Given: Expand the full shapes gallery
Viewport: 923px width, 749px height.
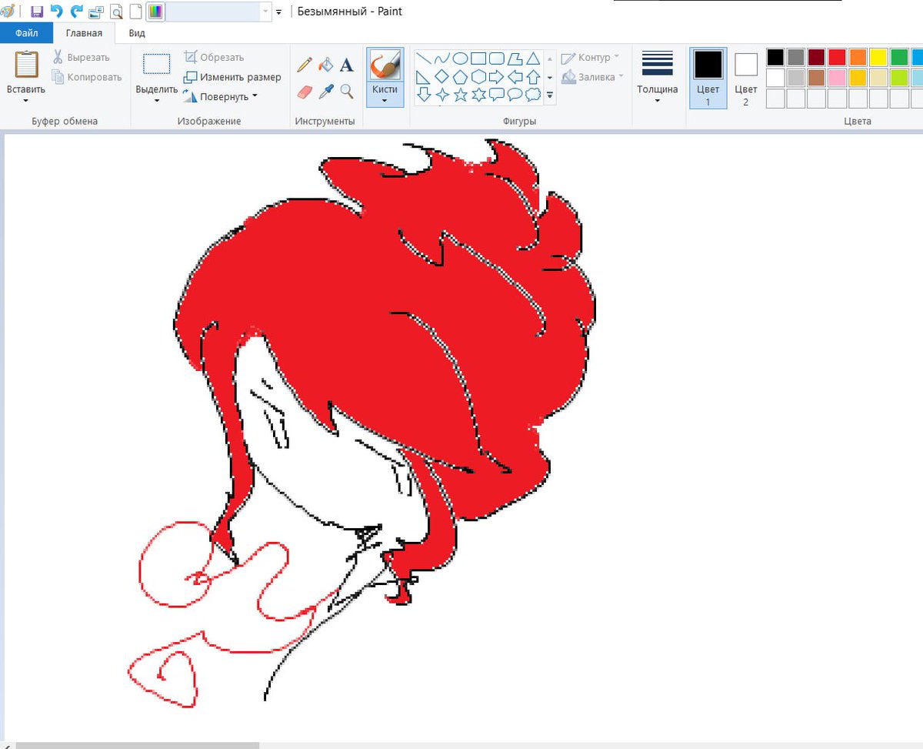Looking at the screenshot, I should click(549, 95).
